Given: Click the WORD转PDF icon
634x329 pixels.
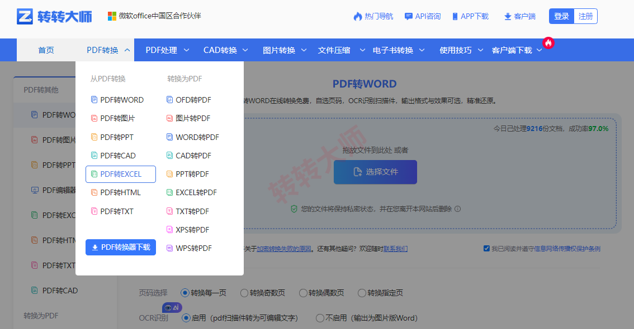Looking at the screenshot, I should [170, 137].
